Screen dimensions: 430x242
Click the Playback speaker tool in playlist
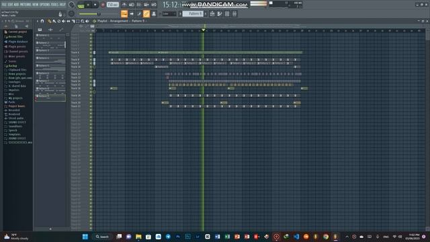click(x=87, y=21)
